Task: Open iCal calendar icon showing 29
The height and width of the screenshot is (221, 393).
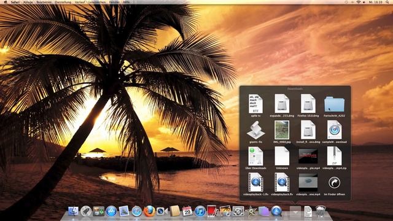Action: tap(187, 211)
